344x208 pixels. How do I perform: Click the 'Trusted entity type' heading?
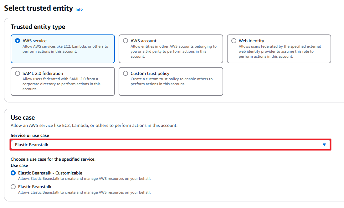pos(38,27)
